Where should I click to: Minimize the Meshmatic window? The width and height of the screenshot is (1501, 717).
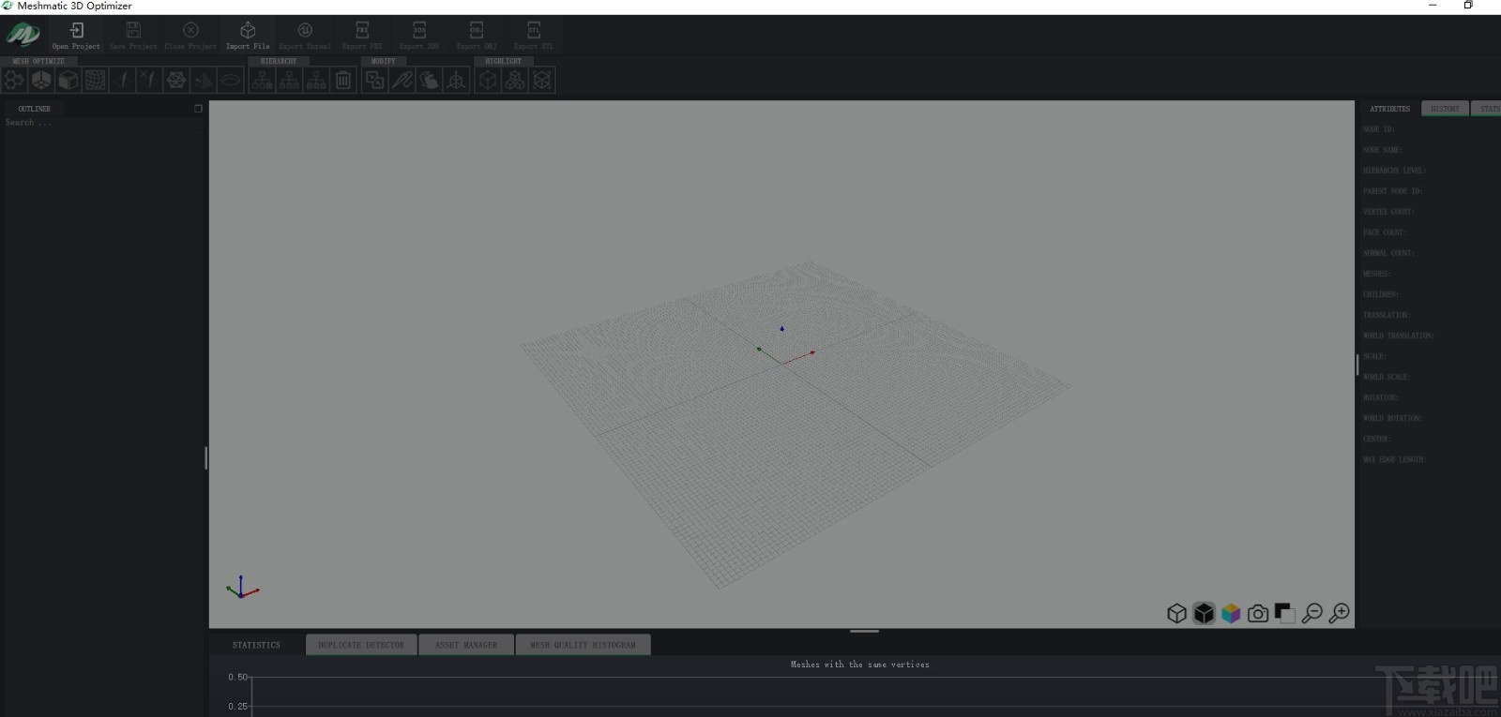[x=1433, y=6]
